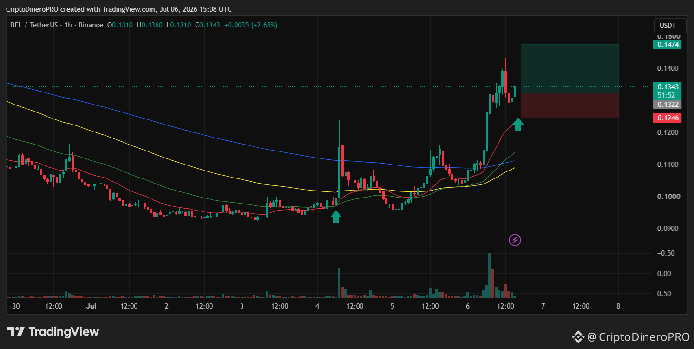The width and height of the screenshot is (694, 349).
Task: Click the 7 date label on time axis
Action: click(543, 306)
